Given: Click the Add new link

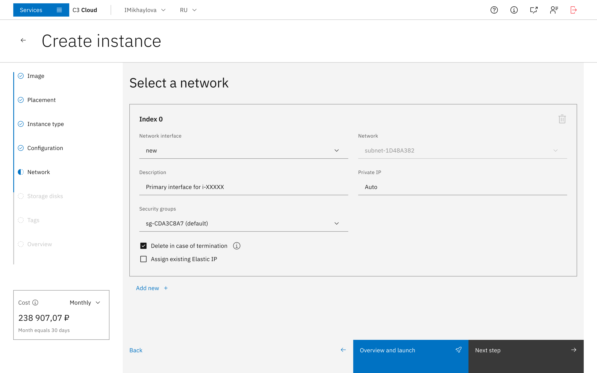Looking at the screenshot, I should (x=152, y=288).
